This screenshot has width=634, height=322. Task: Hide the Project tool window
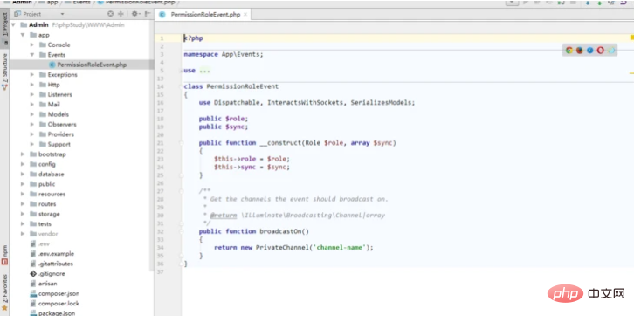(148, 14)
